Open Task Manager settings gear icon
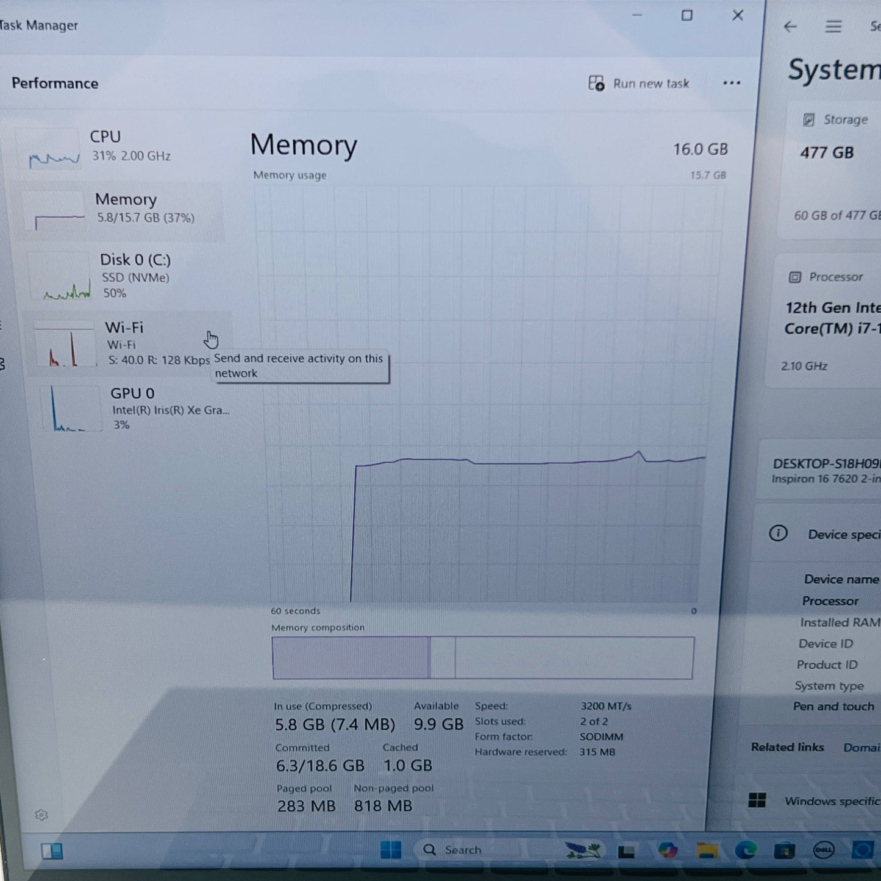This screenshot has height=881, width=881. (x=41, y=815)
